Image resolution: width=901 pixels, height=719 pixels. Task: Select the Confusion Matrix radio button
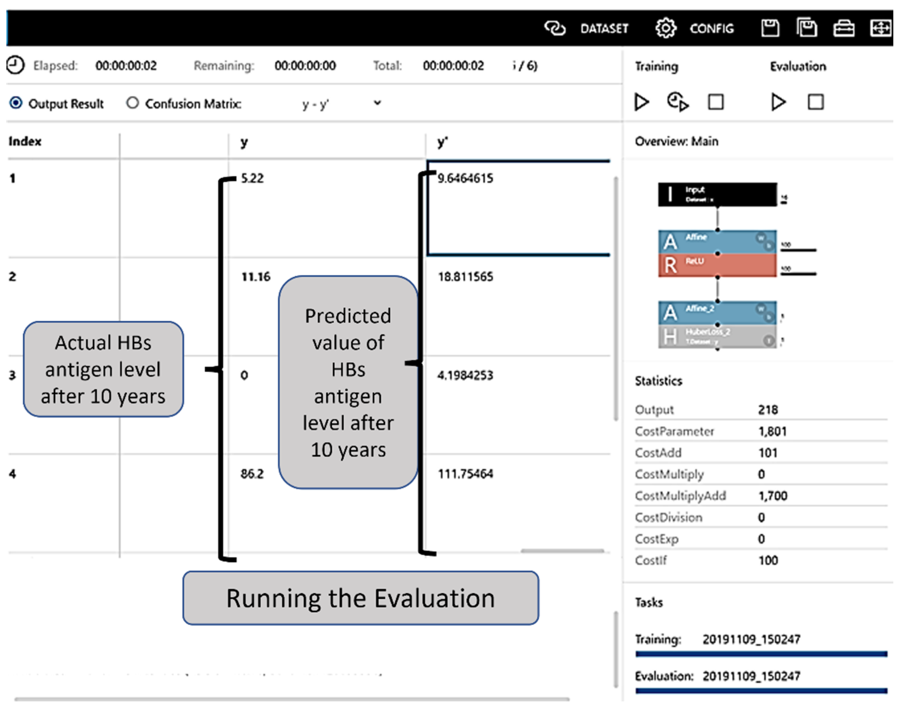133,103
